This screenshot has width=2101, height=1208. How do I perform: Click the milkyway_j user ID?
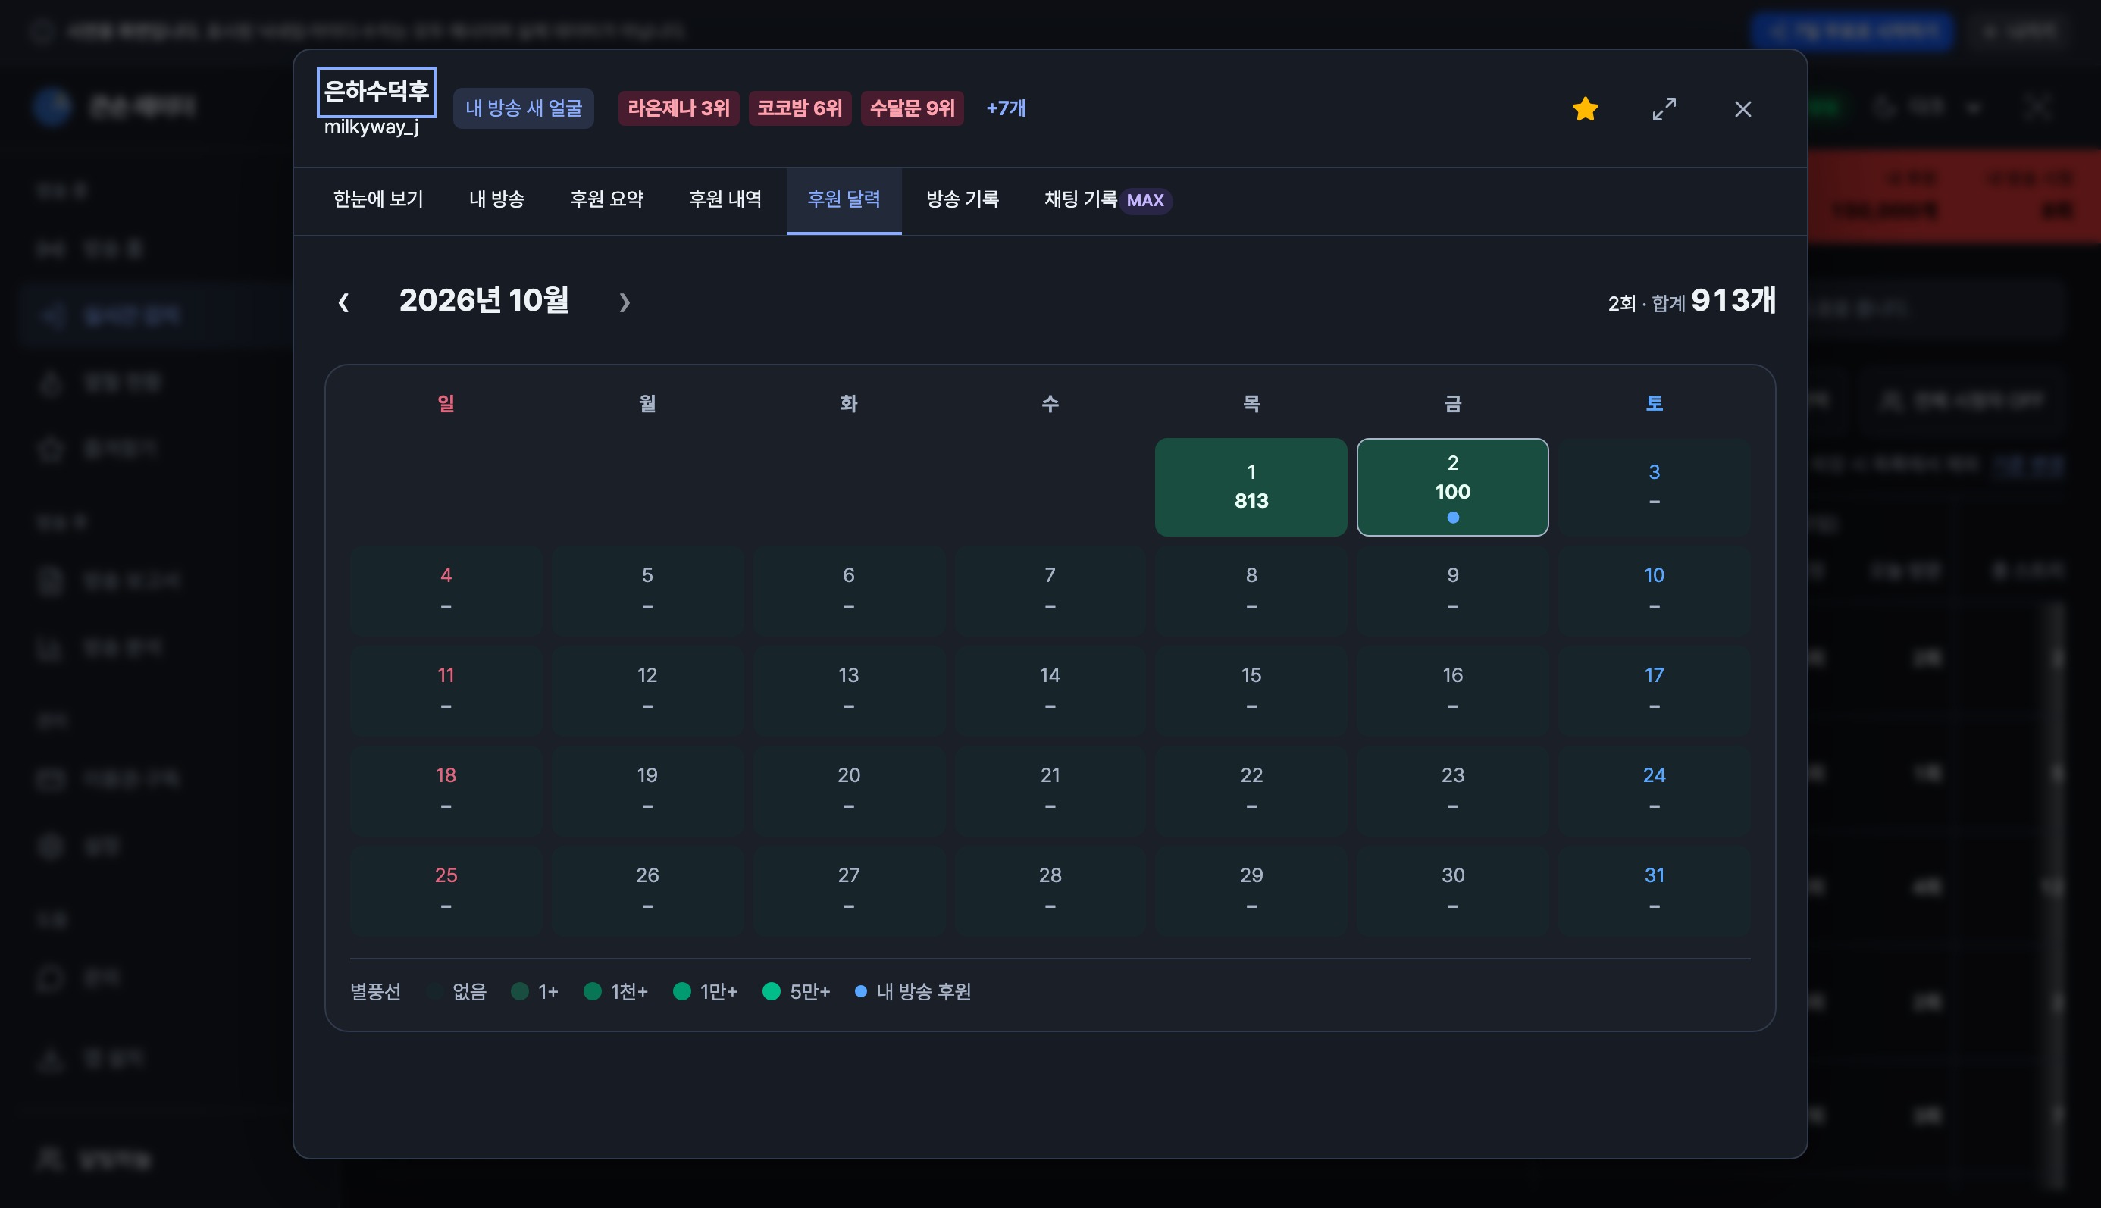(x=371, y=127)
